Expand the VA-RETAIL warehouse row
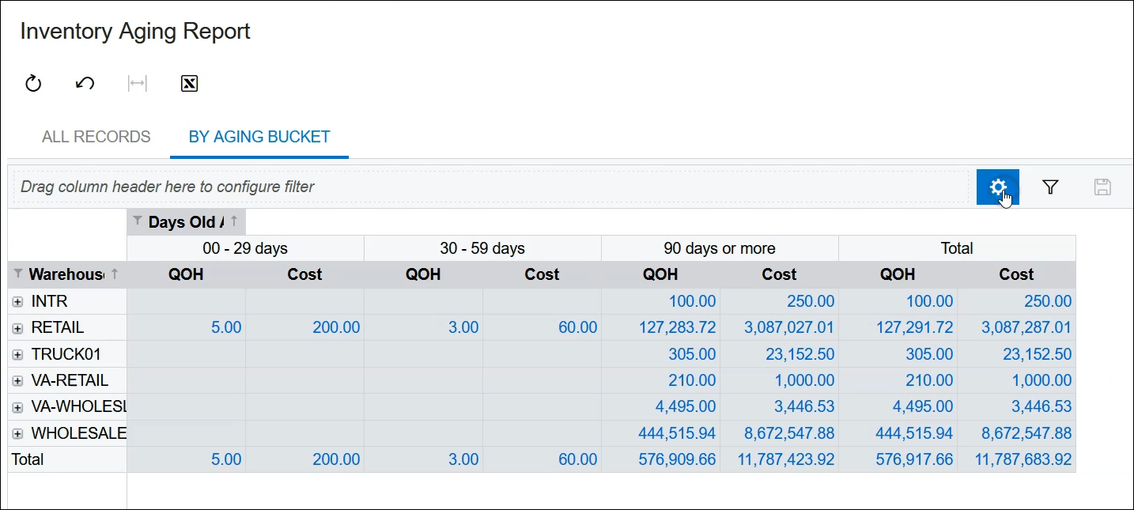Viewport: 1134px width, 510px height. (x=17, y=381)
